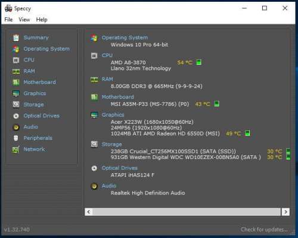Click the Storage heading in the summary pane

point(111,145)
